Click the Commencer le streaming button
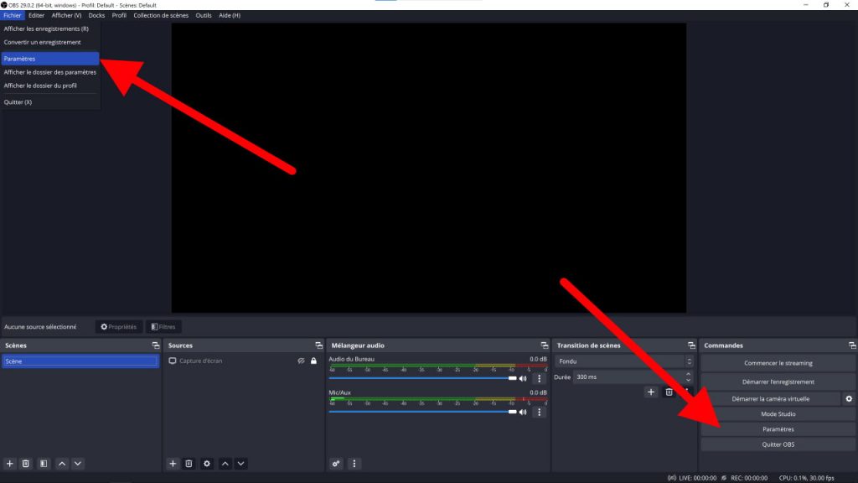 click(778, 362)
